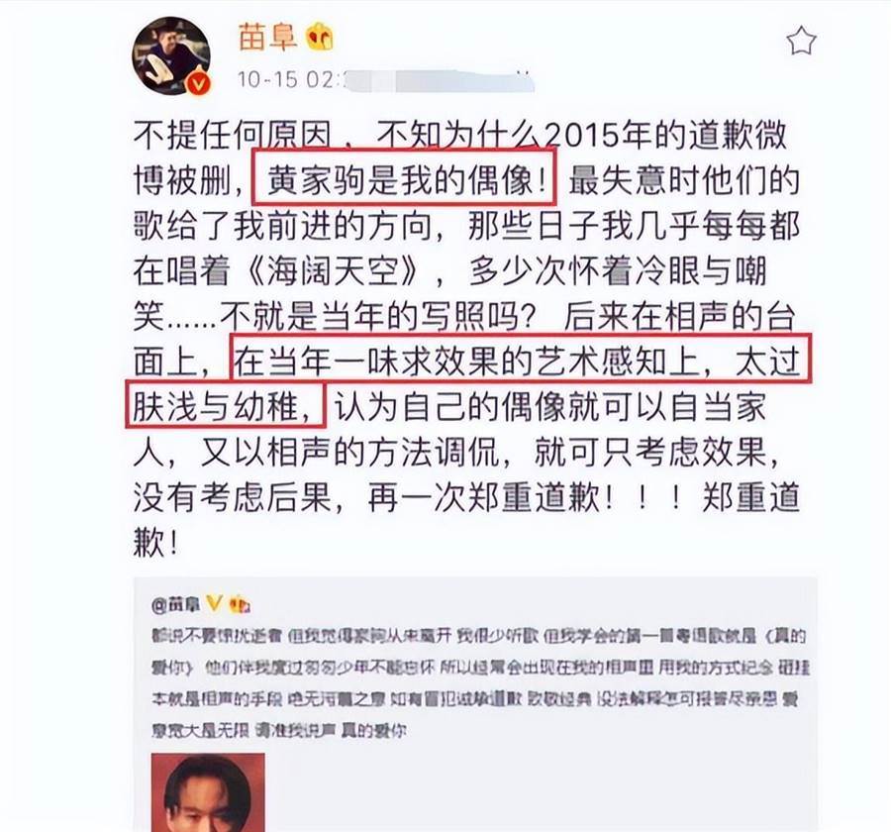Open the grey quoted repost body text
The image size is (891, 832).
(480, 683)
